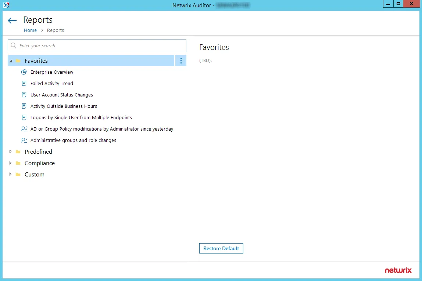Click the Enterprise Overview pie chart icon

tap(24, 72)
